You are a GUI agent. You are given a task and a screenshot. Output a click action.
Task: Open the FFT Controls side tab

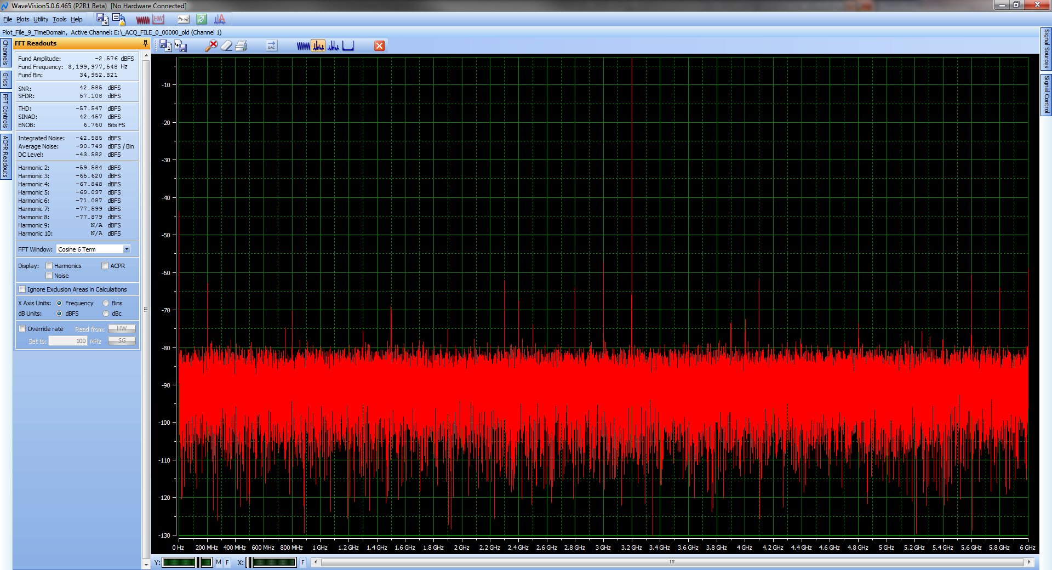5,111
